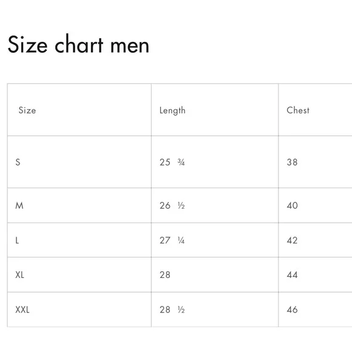The width and height of the screenshot is (352, 352).
Task: Select the Length column header
Action: pyautogui.click(x=172, y=110)
